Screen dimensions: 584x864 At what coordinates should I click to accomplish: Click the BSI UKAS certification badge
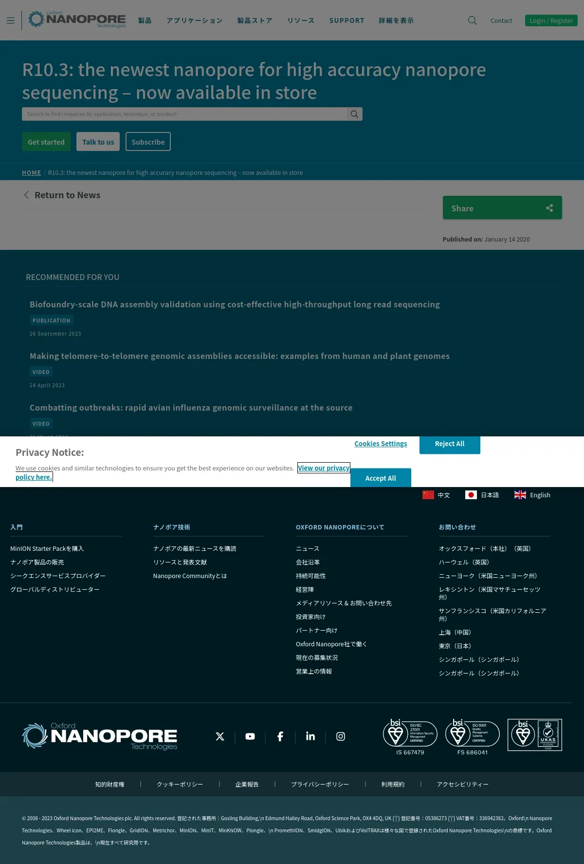535,735
